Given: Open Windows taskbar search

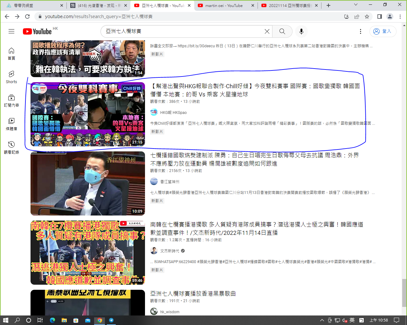Looking at the screenshot, I should click(17, 320).
